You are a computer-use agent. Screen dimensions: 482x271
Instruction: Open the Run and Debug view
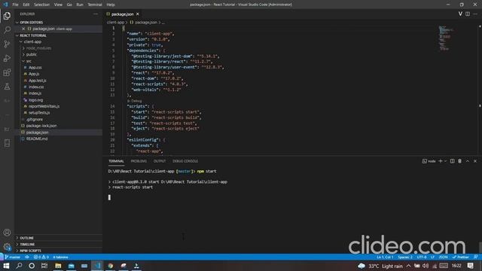click(x=7, y=59)
